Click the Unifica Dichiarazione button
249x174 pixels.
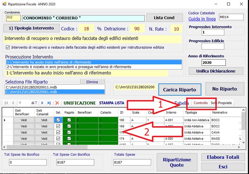click(216, 71)
